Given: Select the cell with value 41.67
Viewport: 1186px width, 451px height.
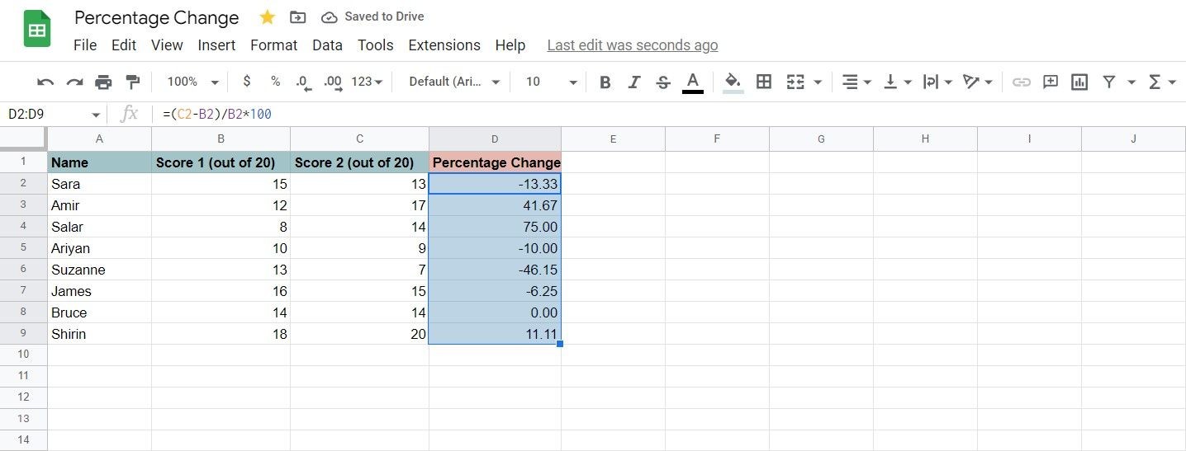Looking at the screenshot, I should tap(495, 205).
